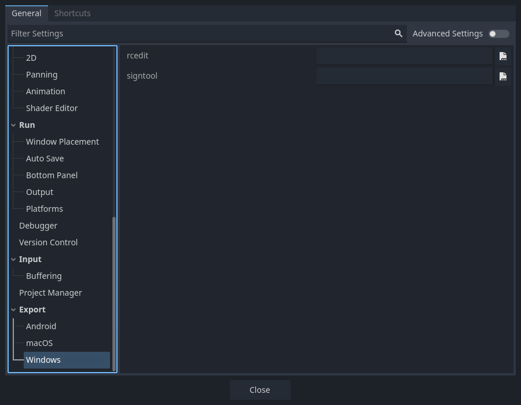Choose Version Control in the sidebar
This screenshot has height=405, width=521.
(48, 242)
